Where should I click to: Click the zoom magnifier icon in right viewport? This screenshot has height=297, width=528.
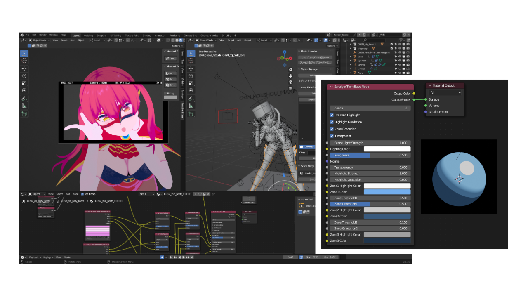[290, 70]
